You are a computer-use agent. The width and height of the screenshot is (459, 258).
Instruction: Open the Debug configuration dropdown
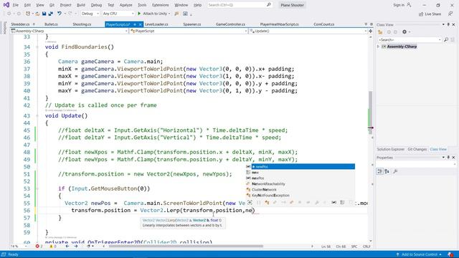coord(90,14)
